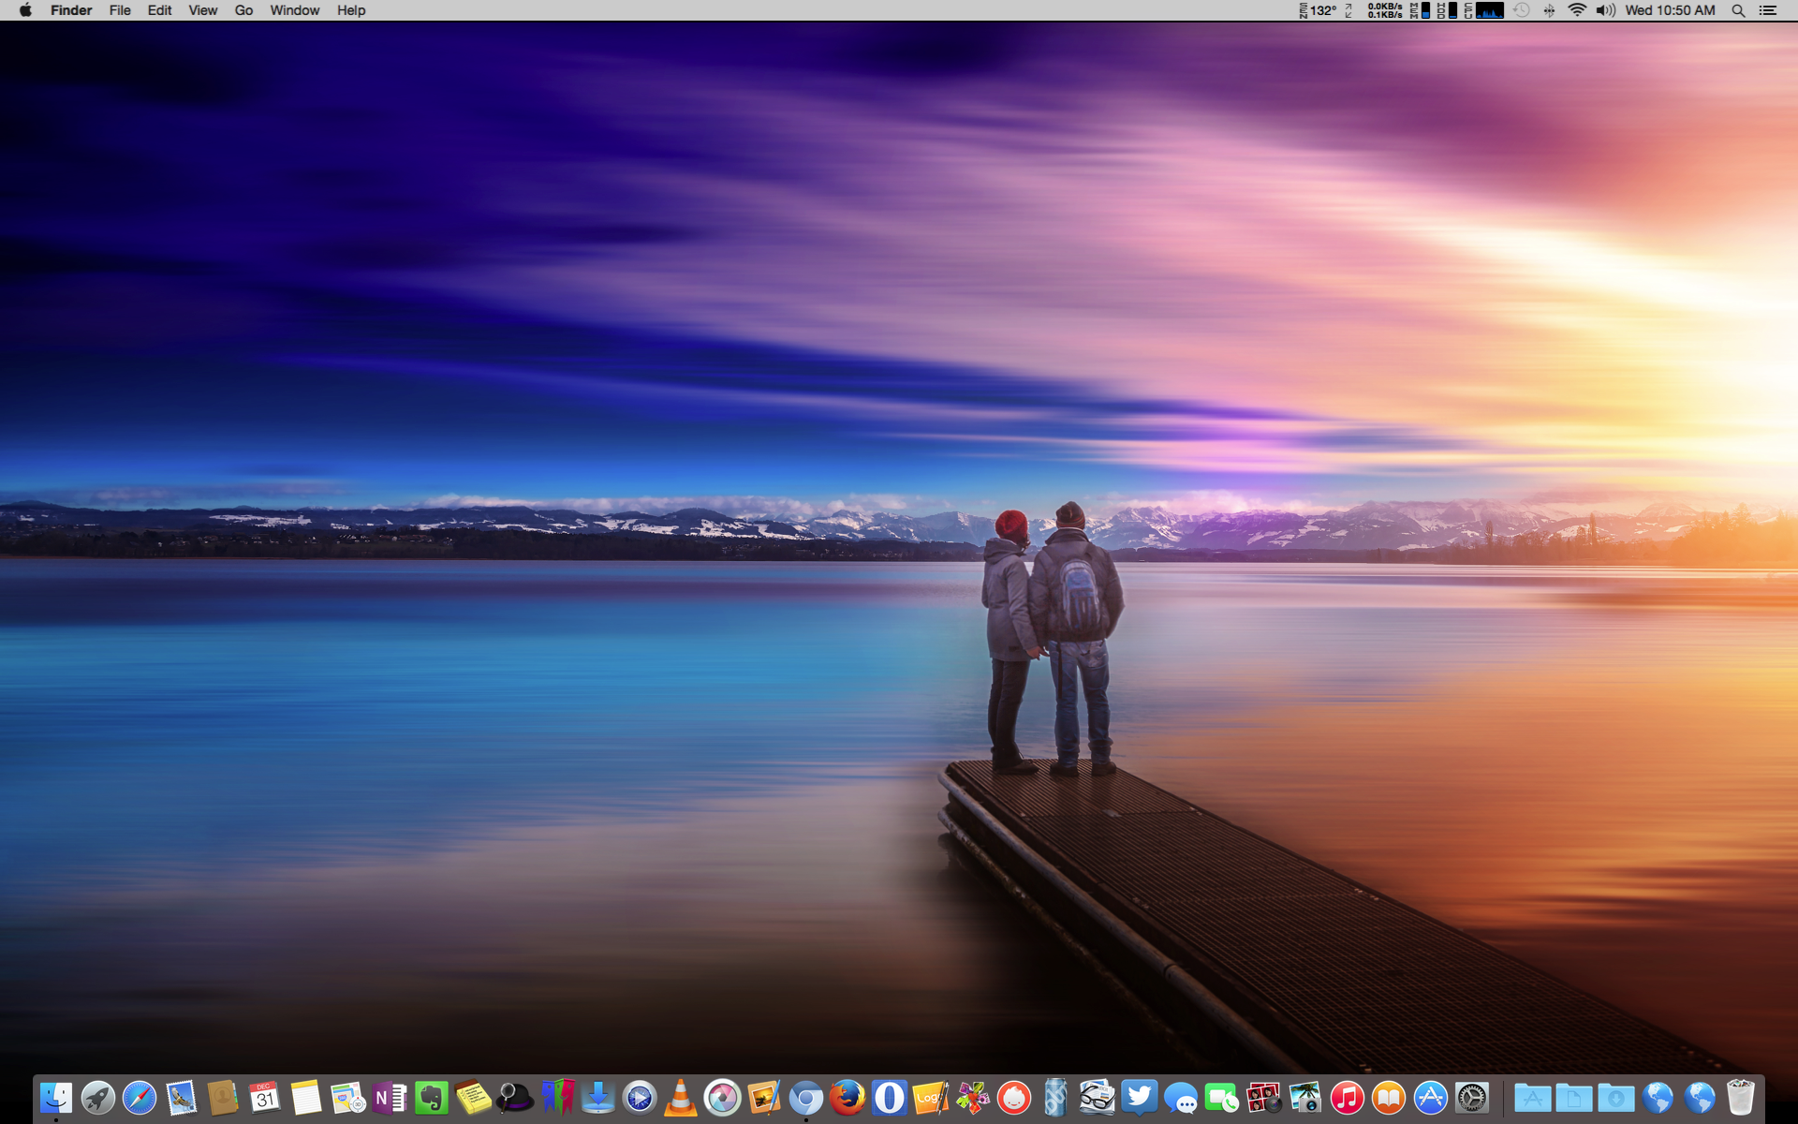Click the clock showing Wed 10:50 AM

[1672, 10]
